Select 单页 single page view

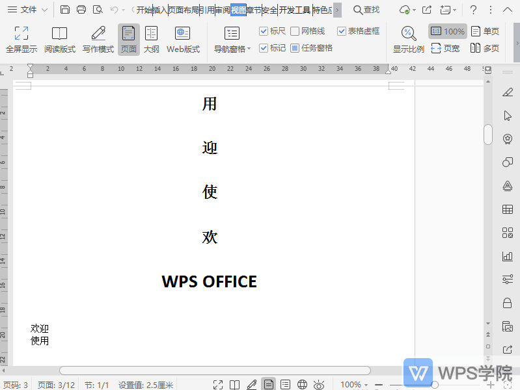tap(485, 31)
